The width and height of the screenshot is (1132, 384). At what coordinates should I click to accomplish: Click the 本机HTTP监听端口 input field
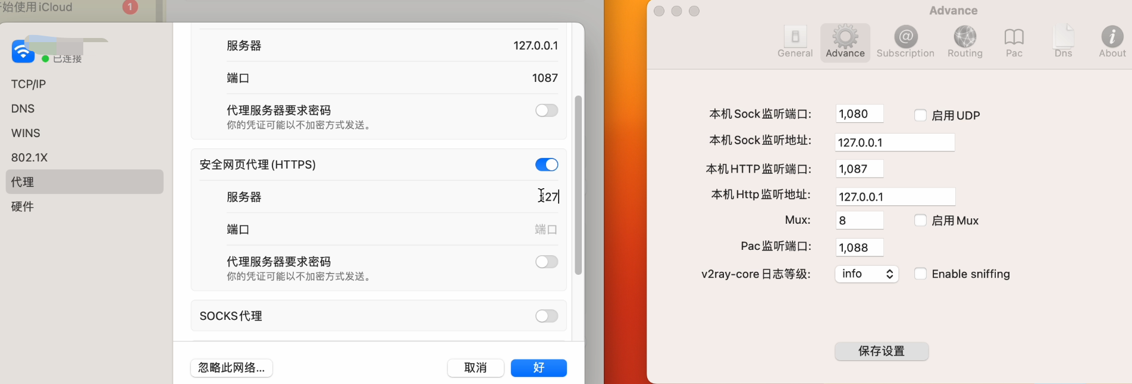[859, 169]
